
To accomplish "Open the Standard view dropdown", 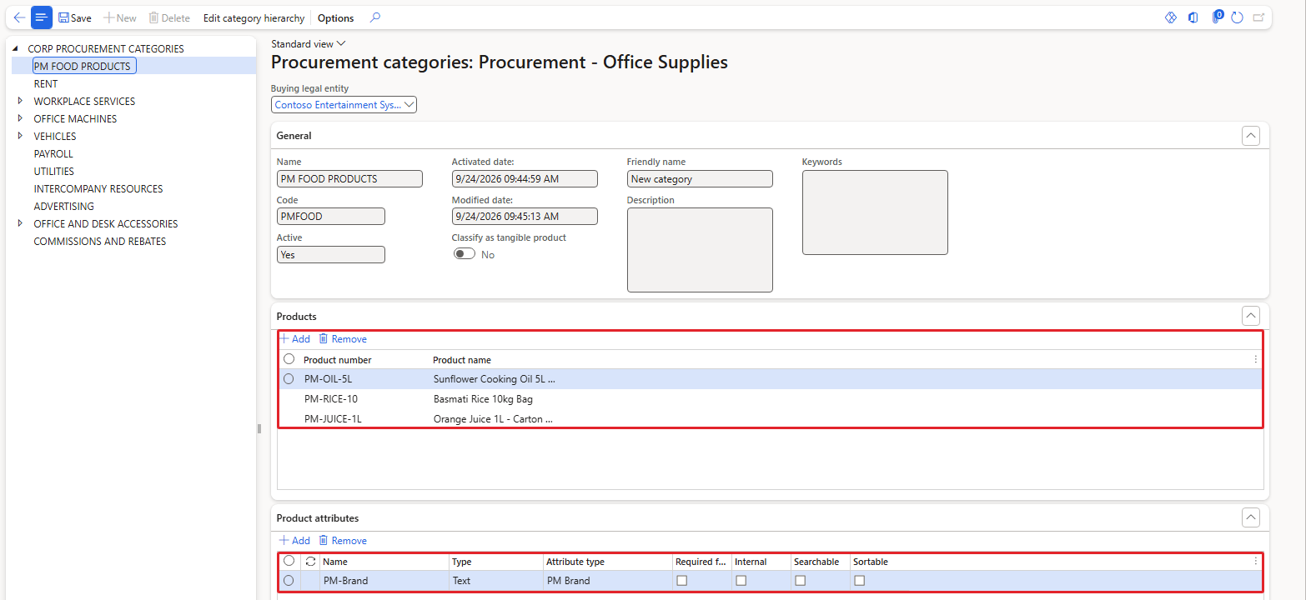I will [309, 43].
